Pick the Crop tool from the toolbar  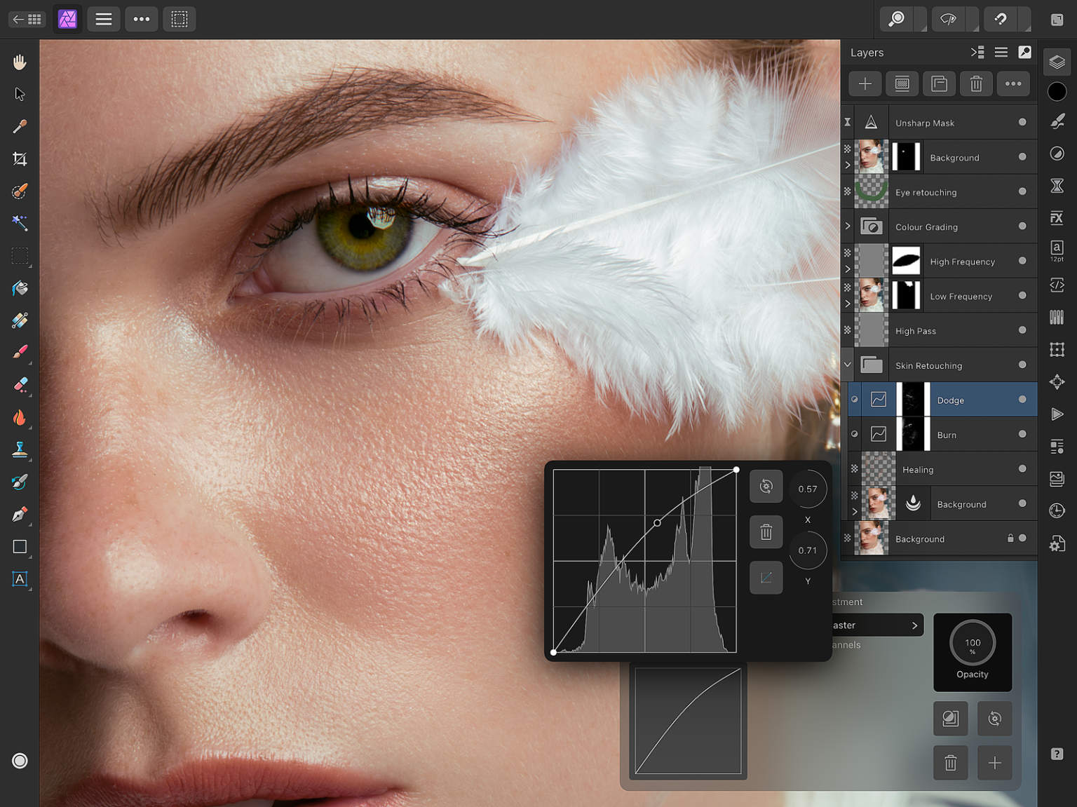click(x=20, y=159)
